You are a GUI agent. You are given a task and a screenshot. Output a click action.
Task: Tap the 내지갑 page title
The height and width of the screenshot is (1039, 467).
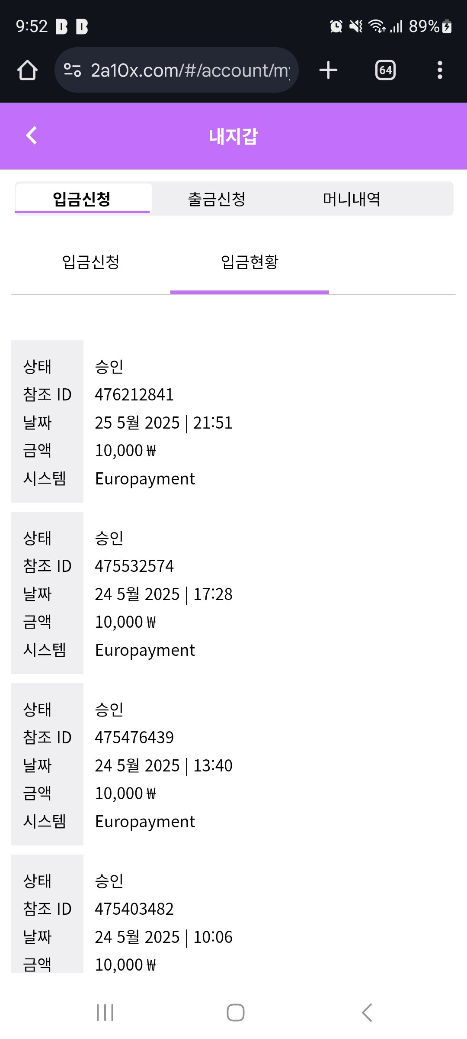pyautogui.click(x=233, y=136)
